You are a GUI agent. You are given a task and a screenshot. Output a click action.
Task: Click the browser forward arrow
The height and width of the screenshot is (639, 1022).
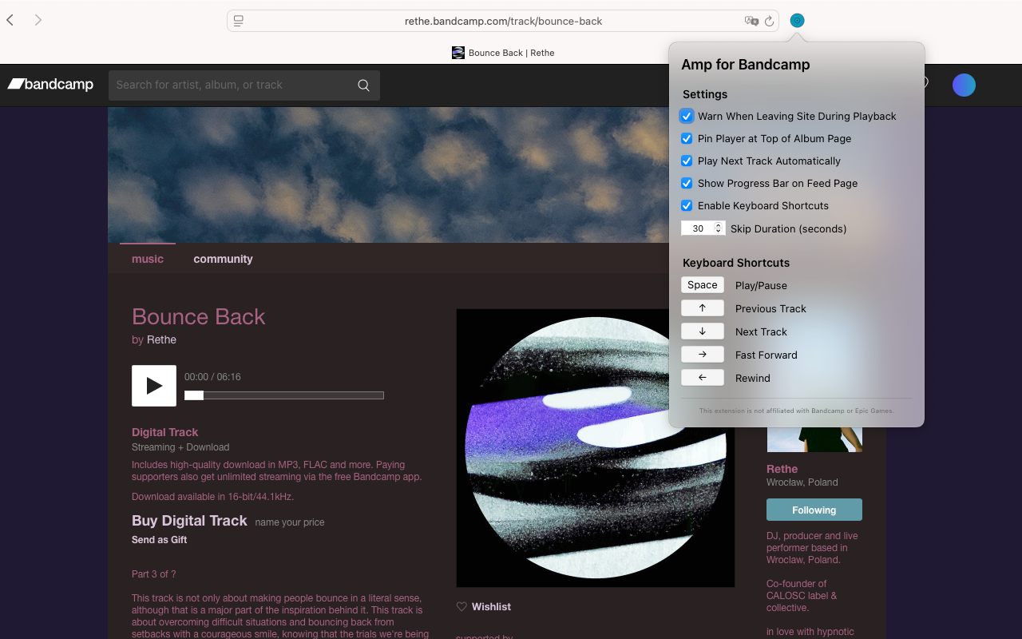click(x=37, y=20)
